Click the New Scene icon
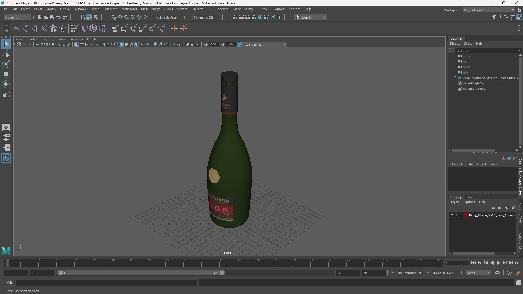Image resolution: width=523 pixels, height=294 pixels. click(39, 17)
